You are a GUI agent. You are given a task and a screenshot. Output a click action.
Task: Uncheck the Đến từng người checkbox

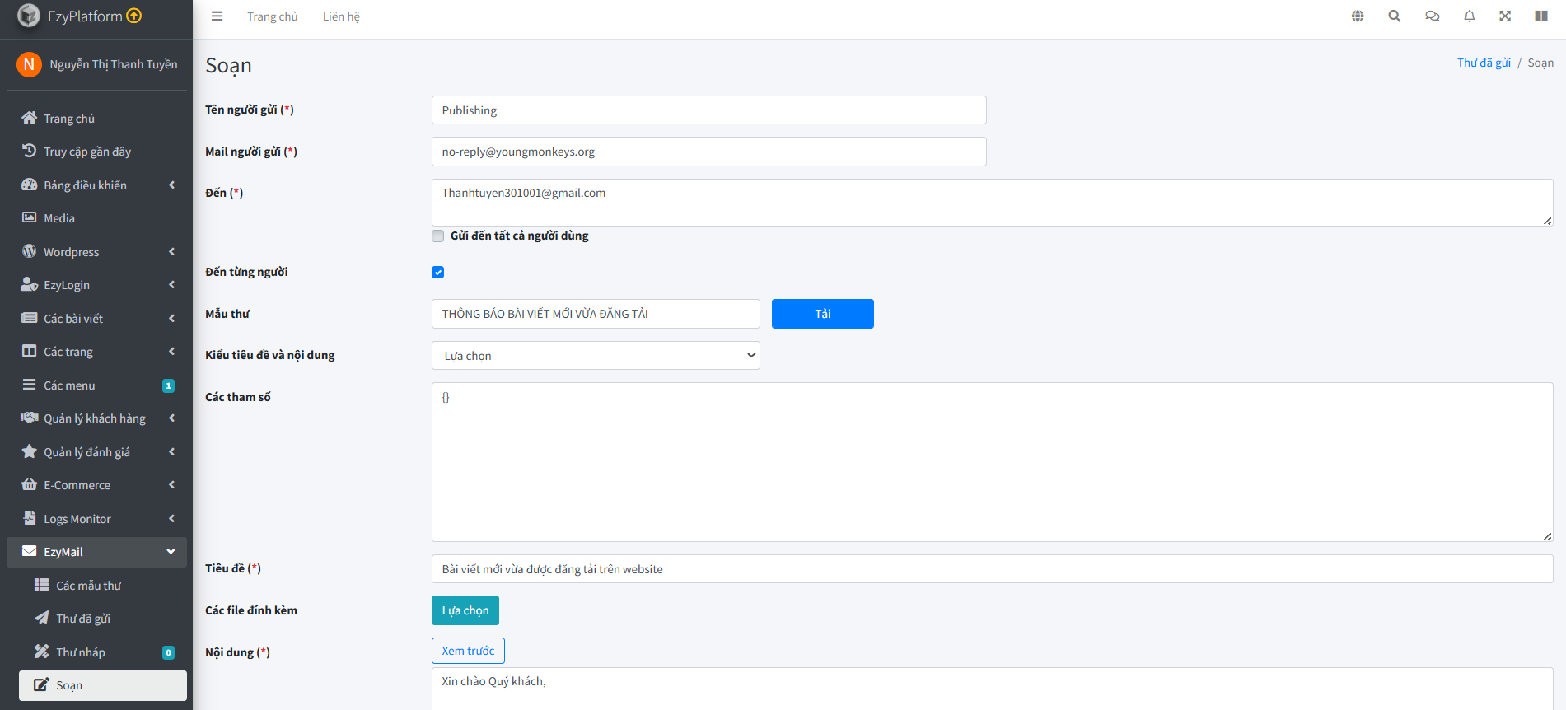438,273
